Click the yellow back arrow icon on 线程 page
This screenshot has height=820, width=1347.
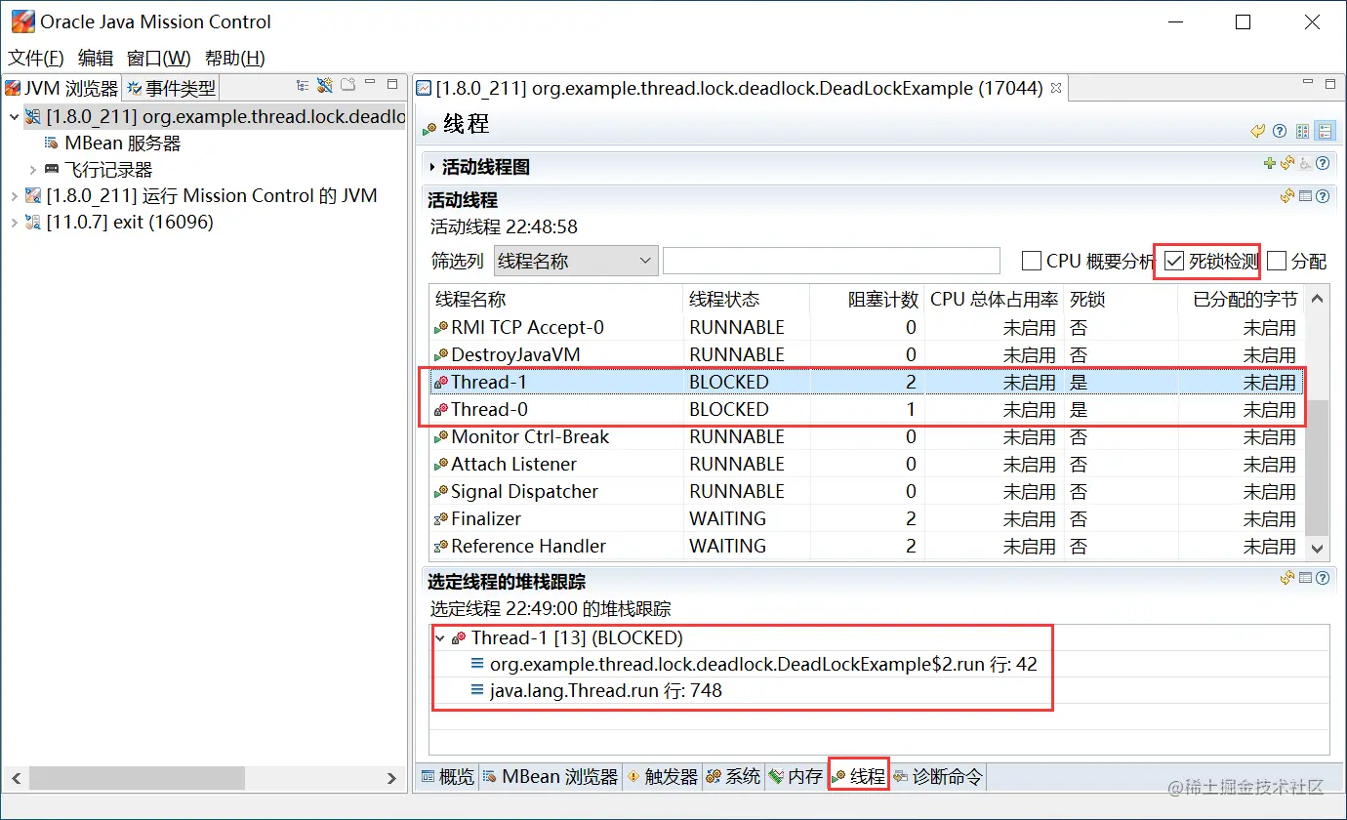1258,131
